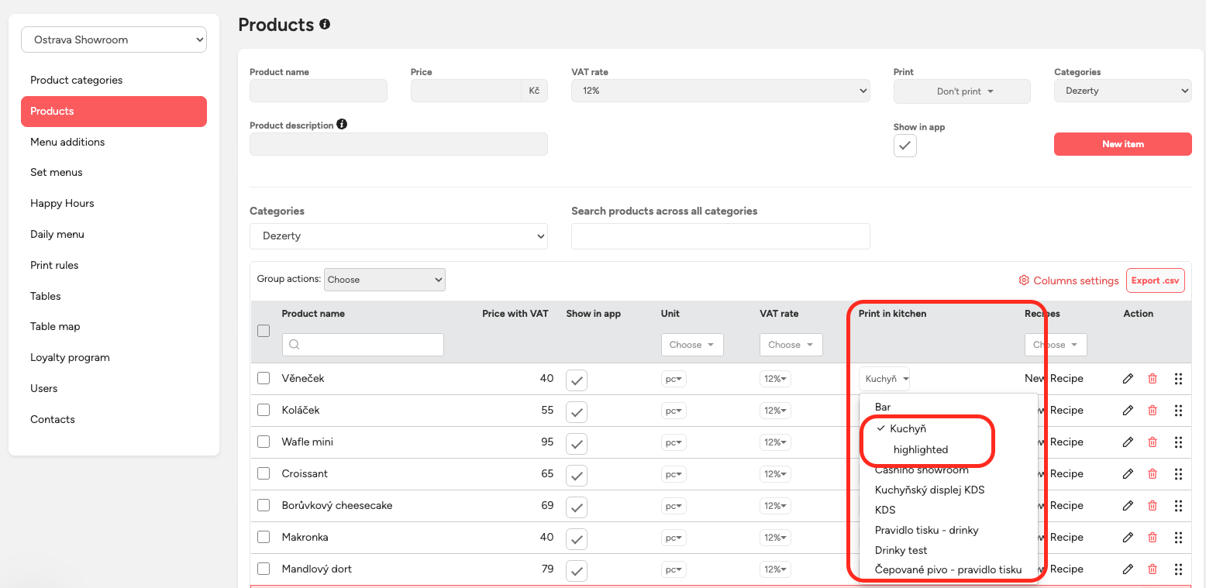
Task: Expand the Group actions Choose dropdown
Action: [384, 280]
